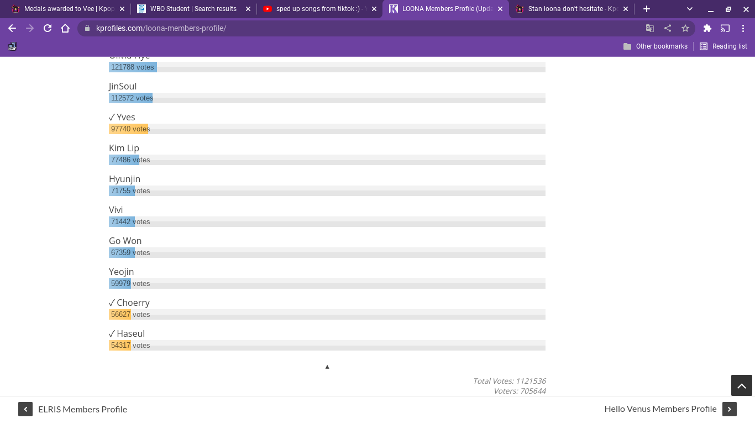
Task: Click the JinSoul vote bar showing 112572 votes
Action: click(327, 98)
